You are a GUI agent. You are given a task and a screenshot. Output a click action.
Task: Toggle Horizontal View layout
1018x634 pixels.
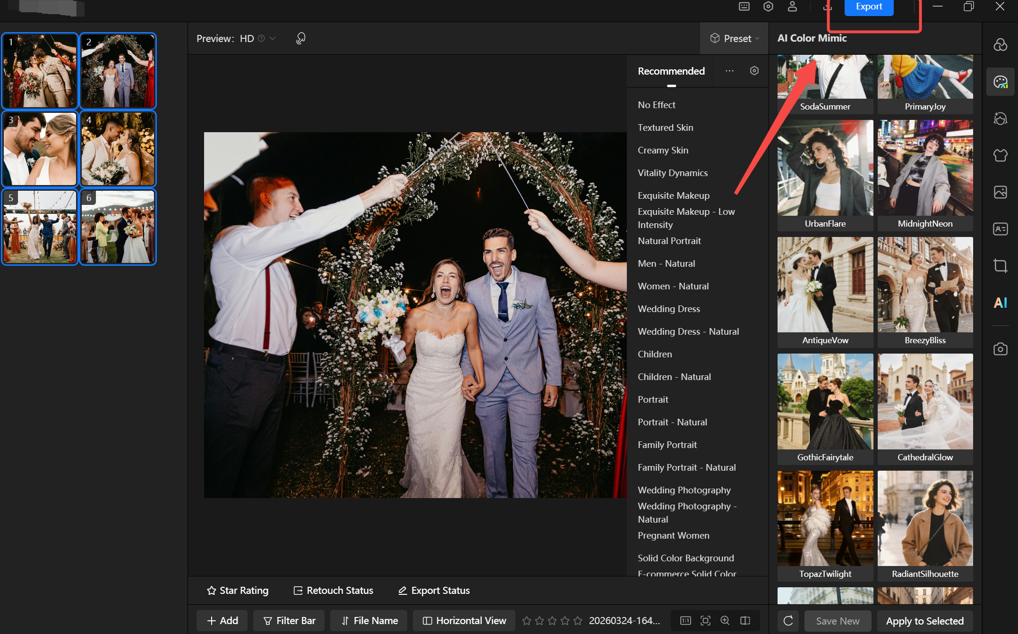(x=464, y=620)
